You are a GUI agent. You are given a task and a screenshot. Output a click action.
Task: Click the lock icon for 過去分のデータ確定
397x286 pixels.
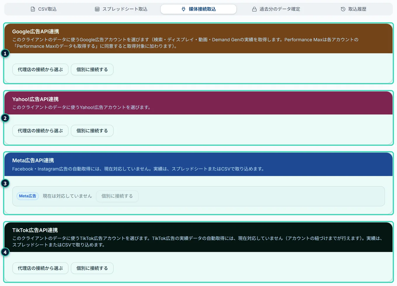254,9
